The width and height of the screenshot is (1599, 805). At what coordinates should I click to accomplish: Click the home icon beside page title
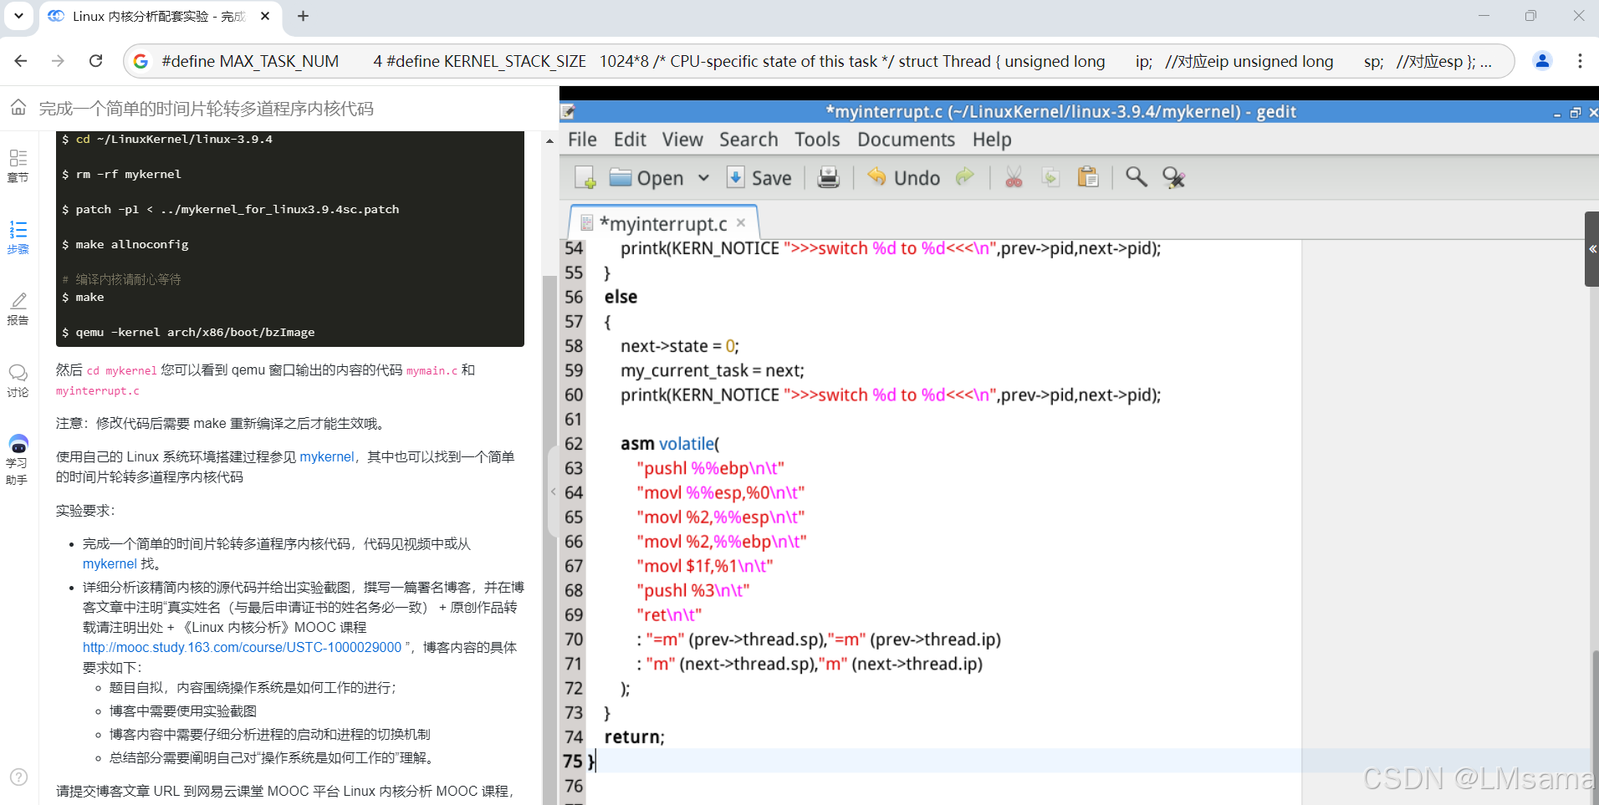pyautogui.click(x=18, y=108)
